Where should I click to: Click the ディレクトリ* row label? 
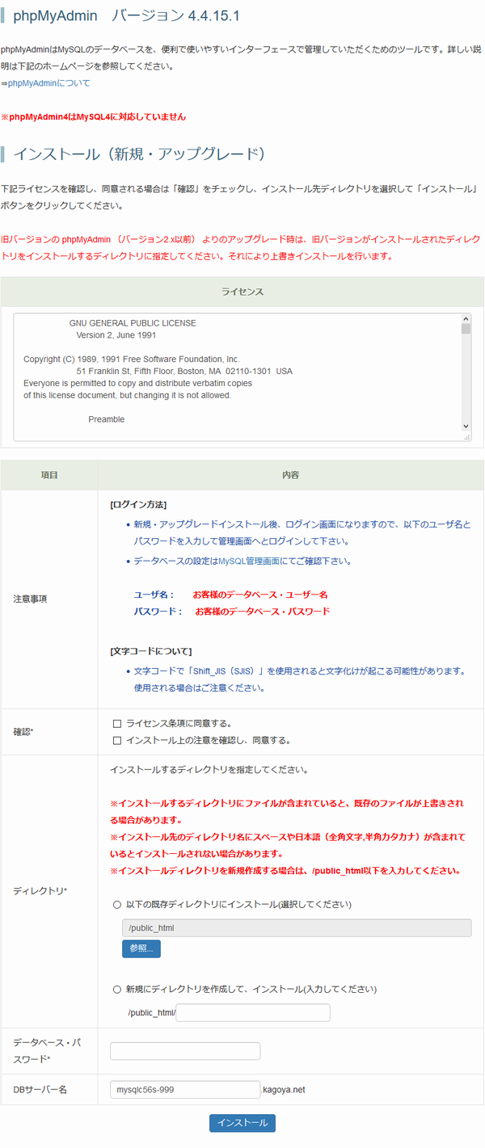pos(40,891)
